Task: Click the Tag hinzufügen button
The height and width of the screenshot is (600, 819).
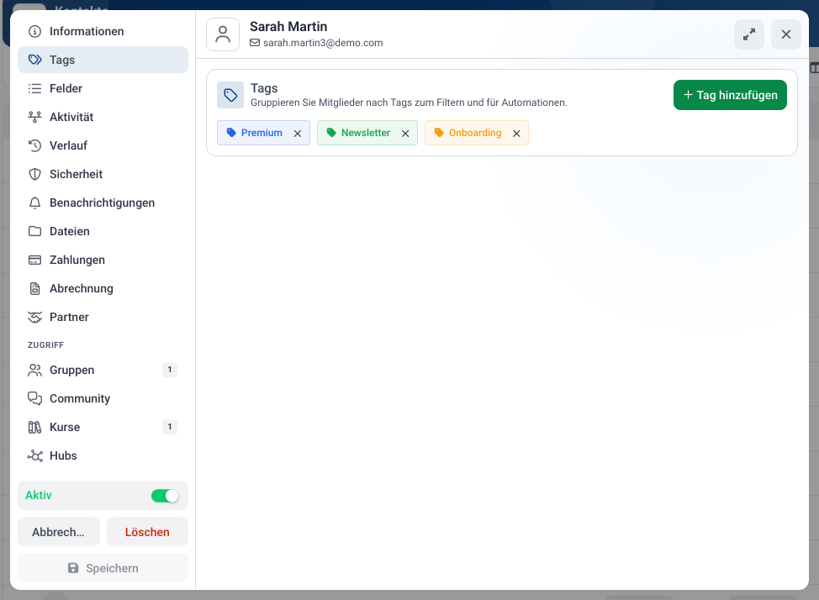Action: click(730, 95)
